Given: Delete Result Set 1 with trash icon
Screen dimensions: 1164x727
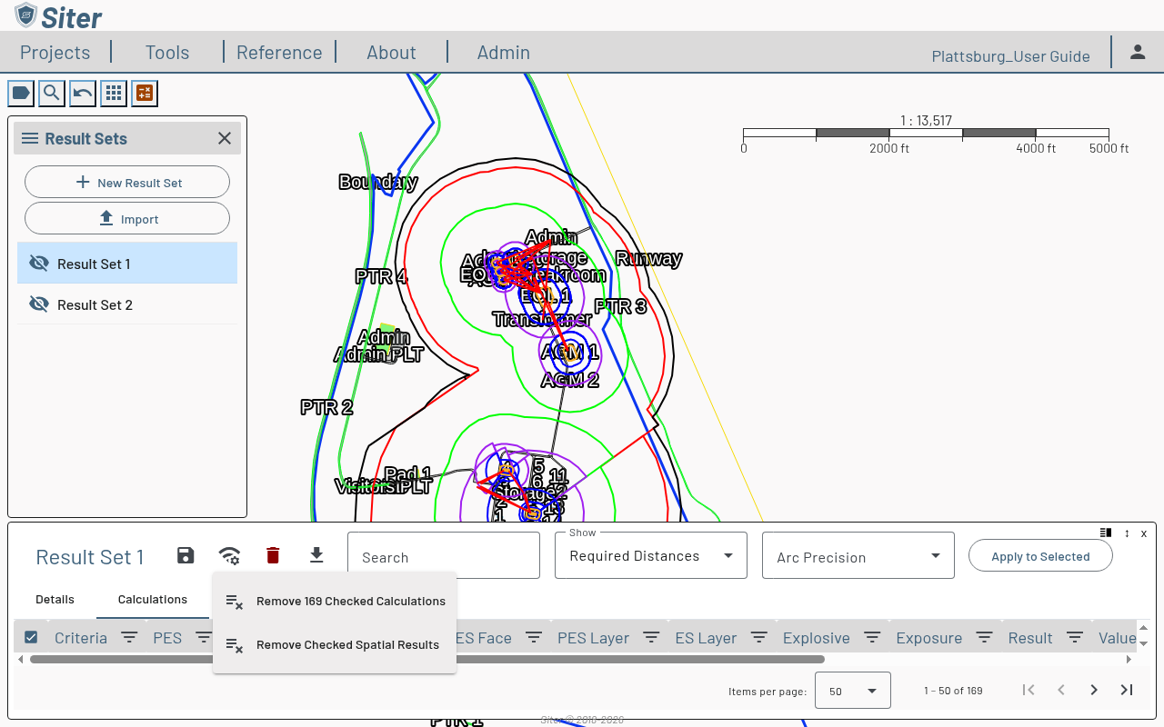Looking at the screenshot, I should tap(273, 555).
